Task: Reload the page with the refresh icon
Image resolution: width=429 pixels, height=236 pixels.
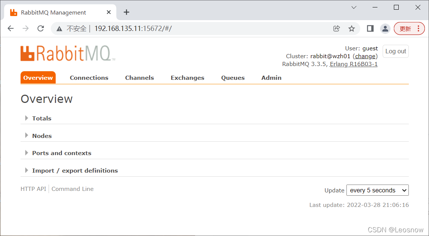Action: (x=41, y=28)
